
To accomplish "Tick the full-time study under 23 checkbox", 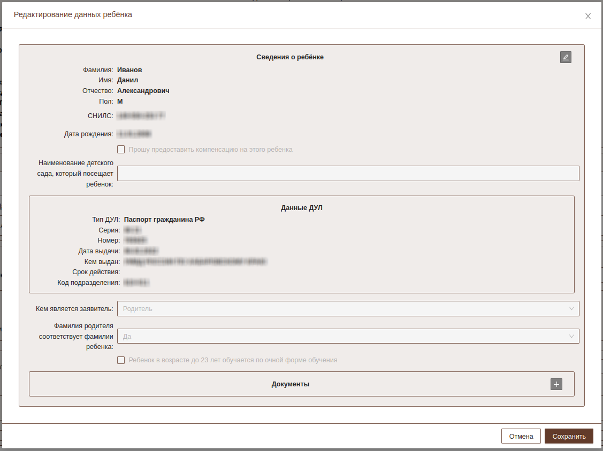I will [121, 360].
